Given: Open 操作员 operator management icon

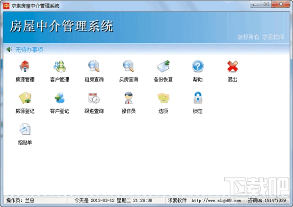Looking at the screenshot, I should coord(129,98).
